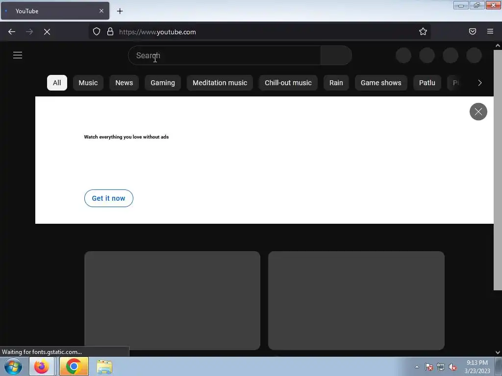Click the last placeholder circle in YouTube header
This screenshot has width=502, height=376.
pyautogui.click(x=474, y=55)
